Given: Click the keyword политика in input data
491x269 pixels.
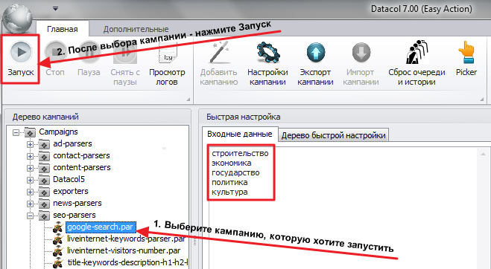Looking at the screenshot, I should [229, 183].
